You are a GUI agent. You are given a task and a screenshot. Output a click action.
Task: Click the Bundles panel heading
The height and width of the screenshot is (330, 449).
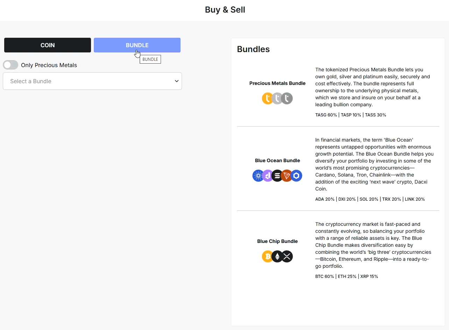tap(253, 49)
